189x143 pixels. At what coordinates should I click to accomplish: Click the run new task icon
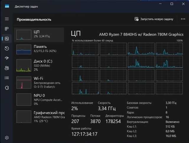136,19
